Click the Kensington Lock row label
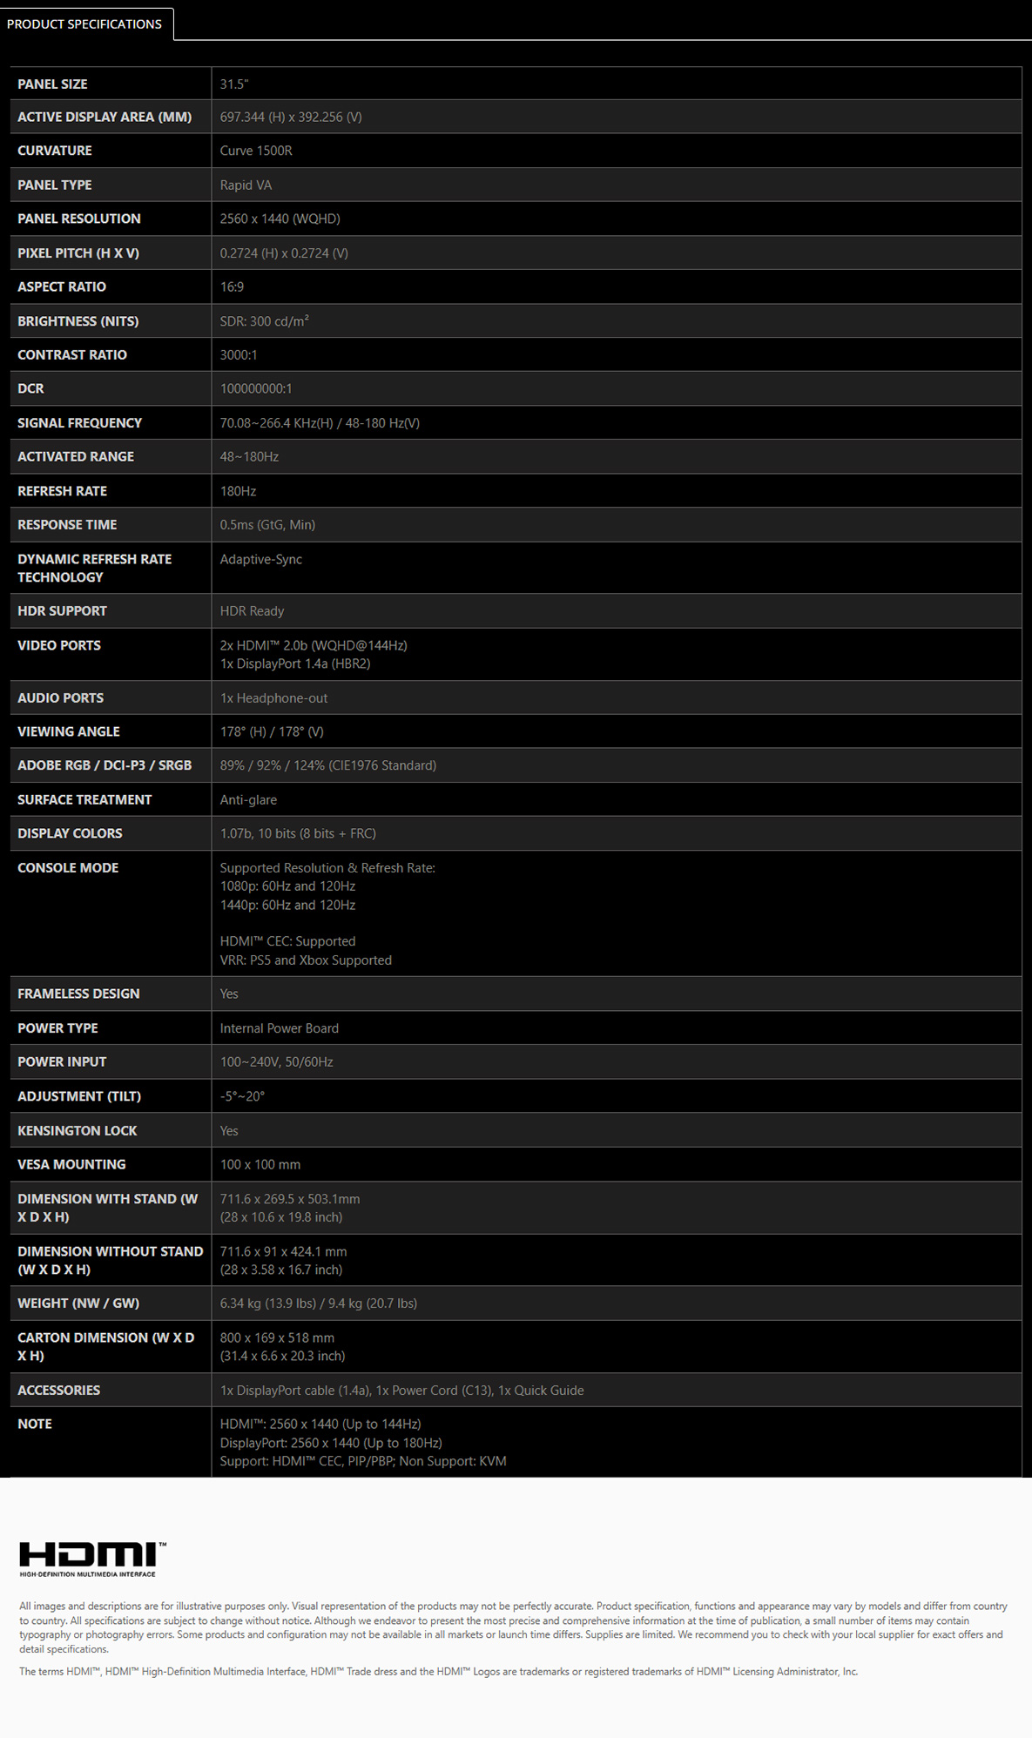Viewport: 1032px width, 1738px height. [78, 1130]
